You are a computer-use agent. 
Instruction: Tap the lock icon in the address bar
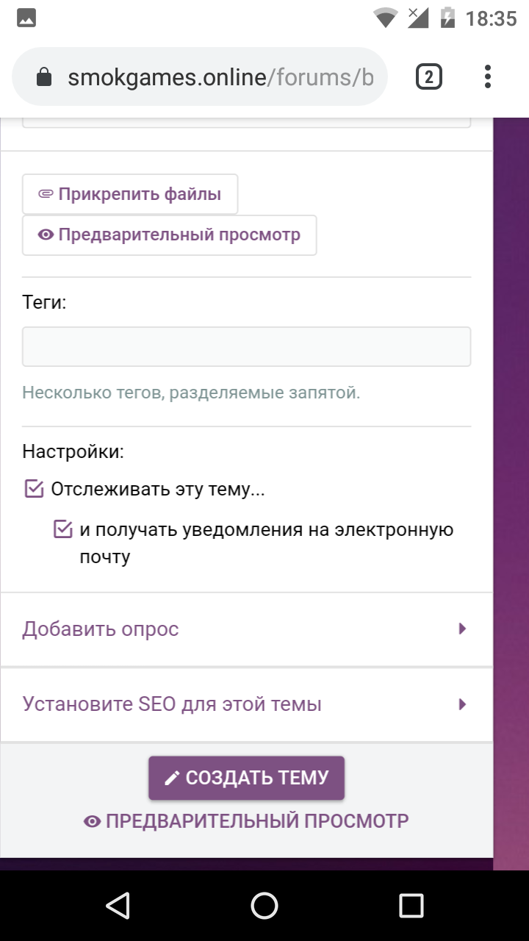pyautogui.click(x=45, y=77)
